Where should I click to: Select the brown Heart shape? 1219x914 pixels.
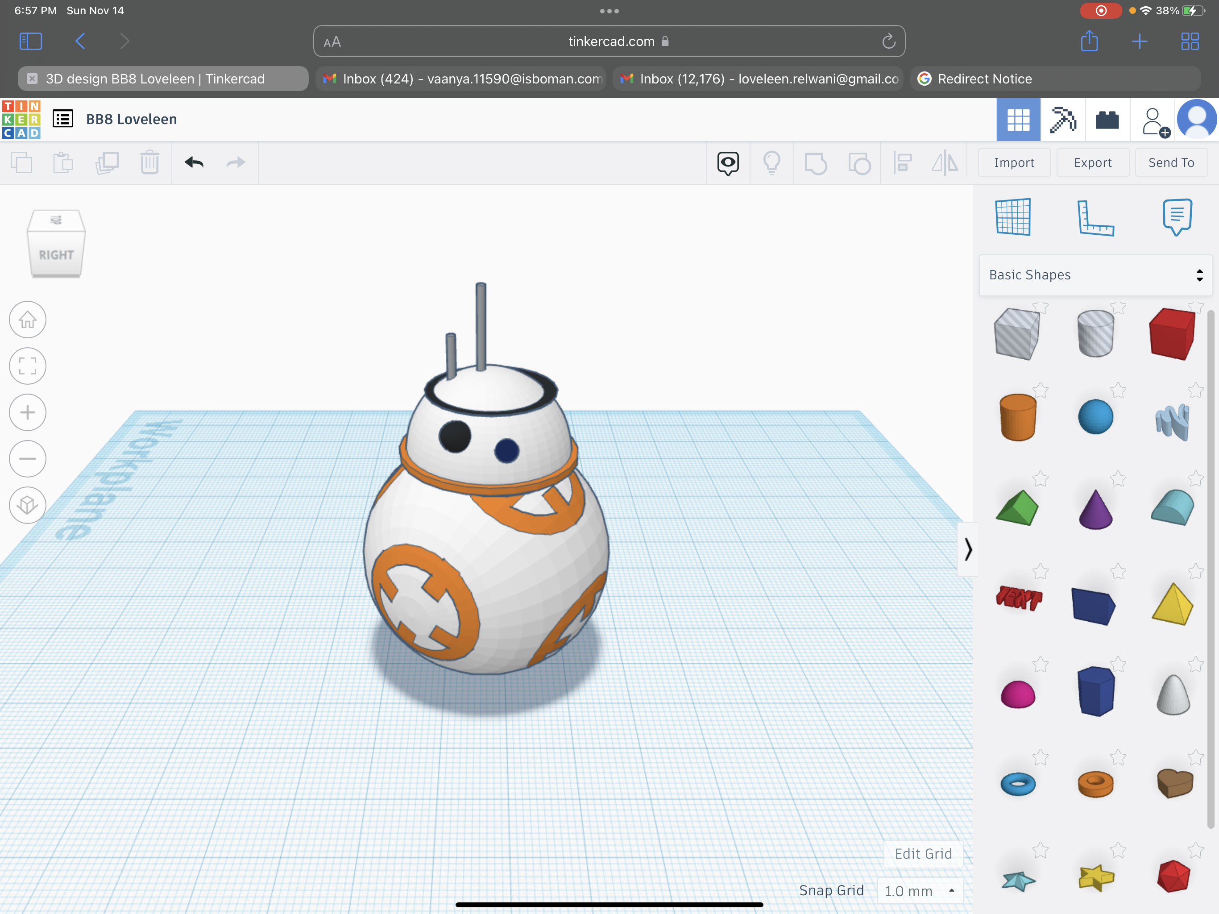(1174, 783)
